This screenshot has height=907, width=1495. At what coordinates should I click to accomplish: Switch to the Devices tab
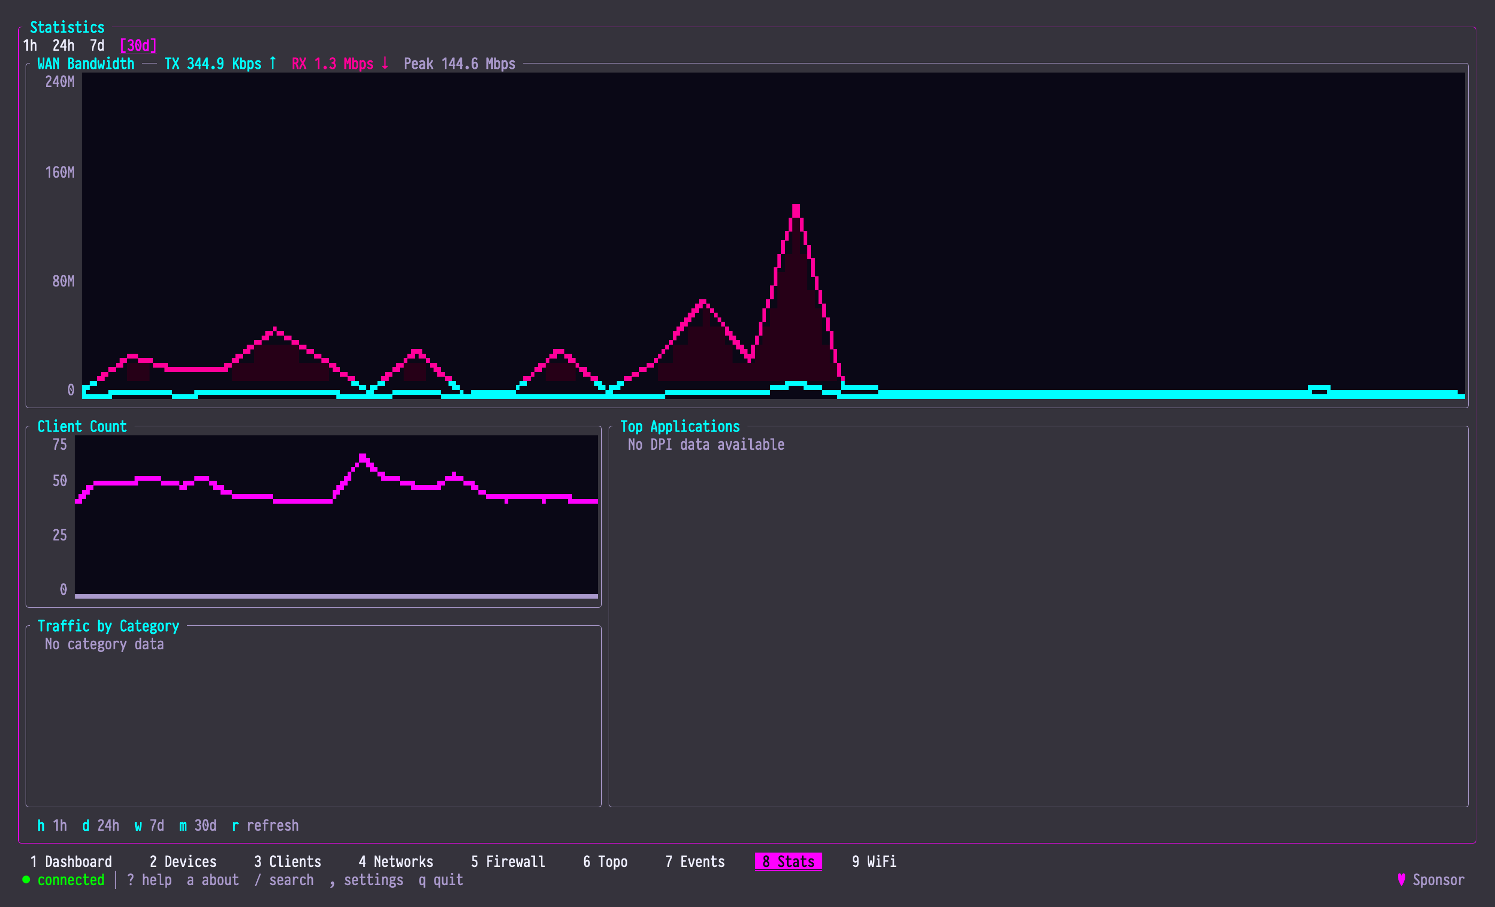(183, 862)
